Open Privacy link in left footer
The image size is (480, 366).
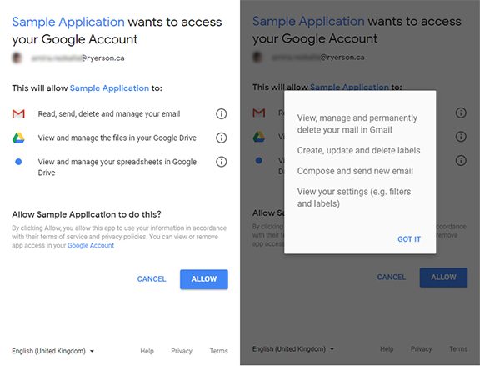point(182,351)
